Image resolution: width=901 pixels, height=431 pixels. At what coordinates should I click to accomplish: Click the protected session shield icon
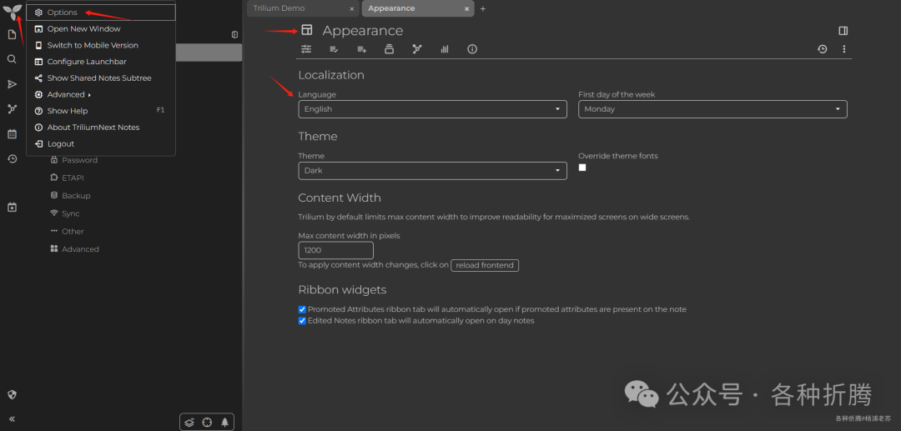tap(12, 394)
